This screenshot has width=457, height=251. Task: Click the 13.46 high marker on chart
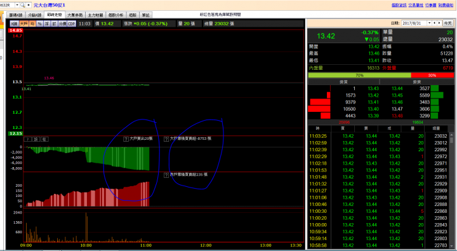tap(49, 78)
